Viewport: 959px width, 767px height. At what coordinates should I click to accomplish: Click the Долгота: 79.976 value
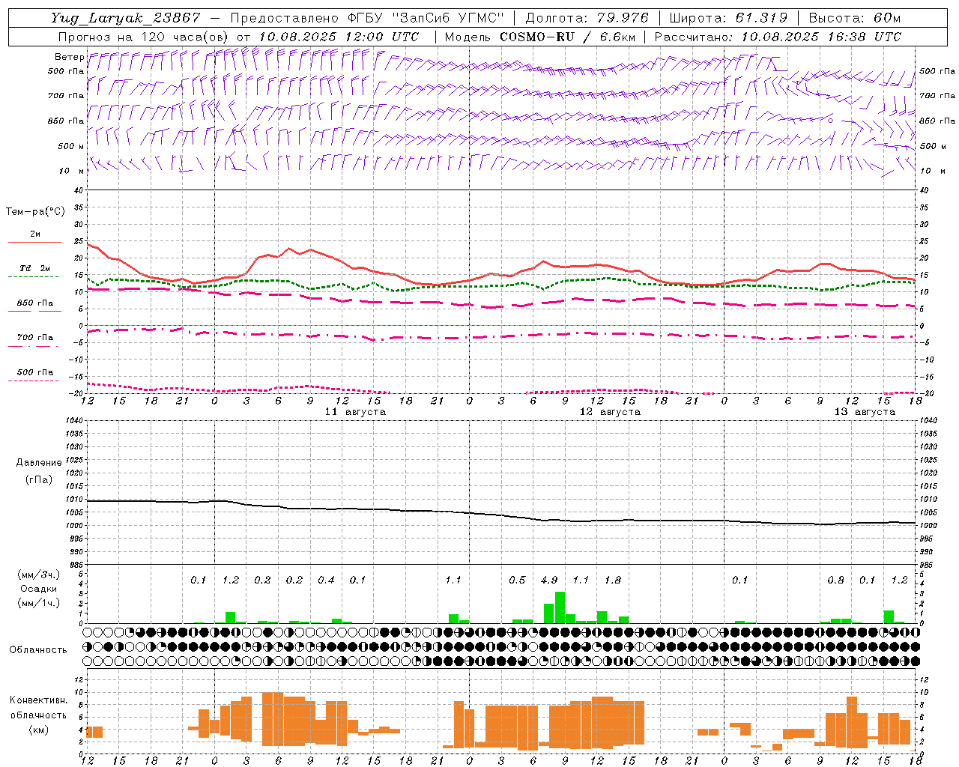(x=587, y=18)
